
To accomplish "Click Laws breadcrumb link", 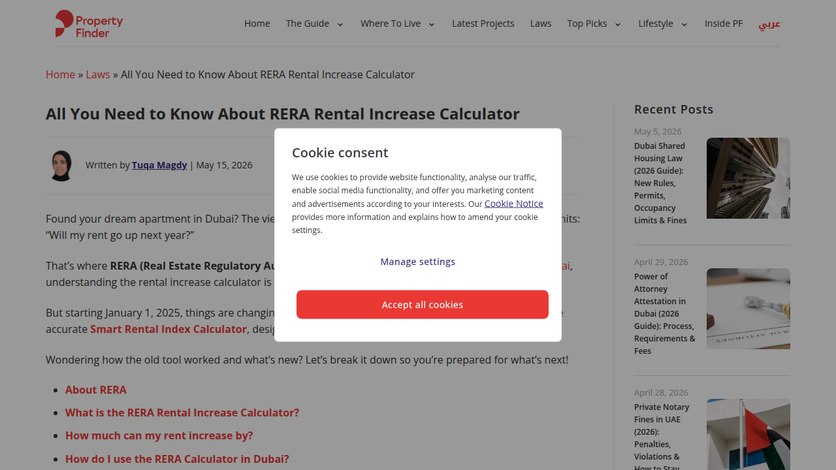I will point(98,74).
